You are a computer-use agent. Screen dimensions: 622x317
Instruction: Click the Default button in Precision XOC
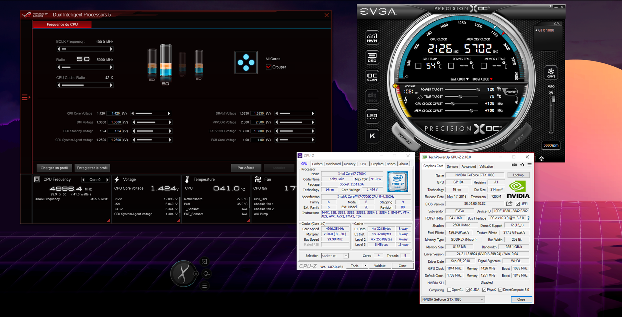pyautogui.click(x=405, y=138)
